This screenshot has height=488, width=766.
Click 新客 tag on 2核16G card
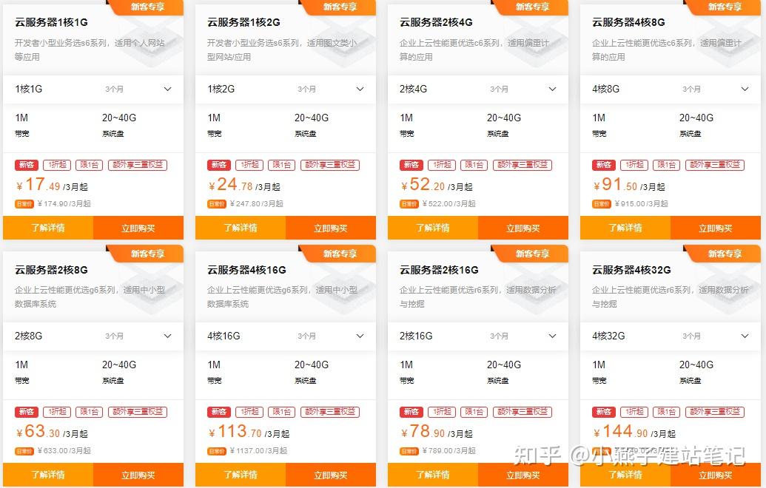(x=411, y=412)
